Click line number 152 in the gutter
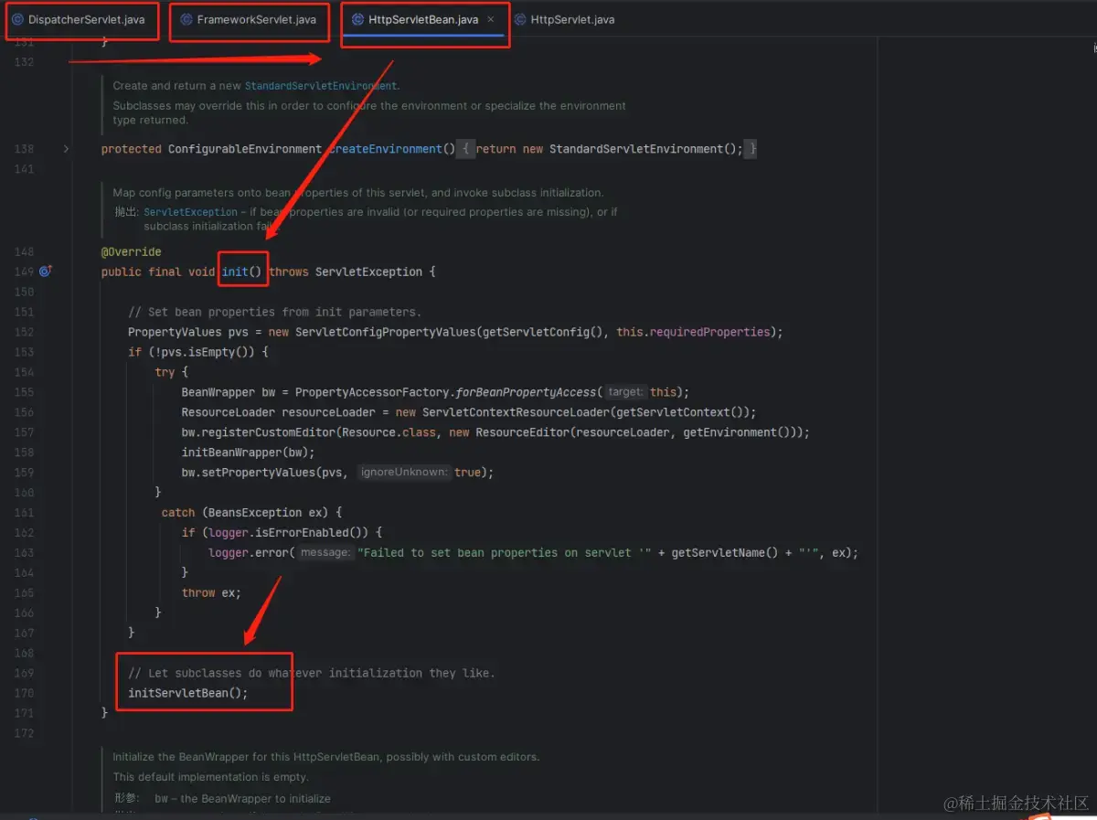Viewport: 1097px width, 820px height. click(25, 332)
